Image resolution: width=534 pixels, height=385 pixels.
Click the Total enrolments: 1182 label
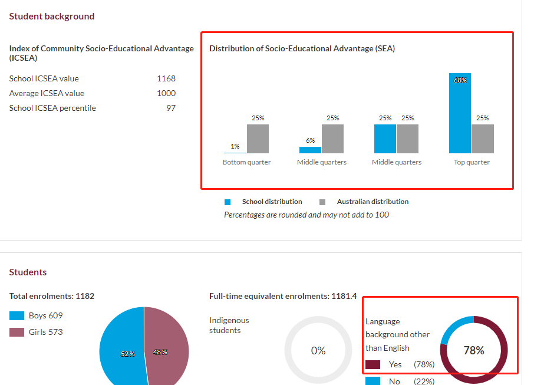52,296
